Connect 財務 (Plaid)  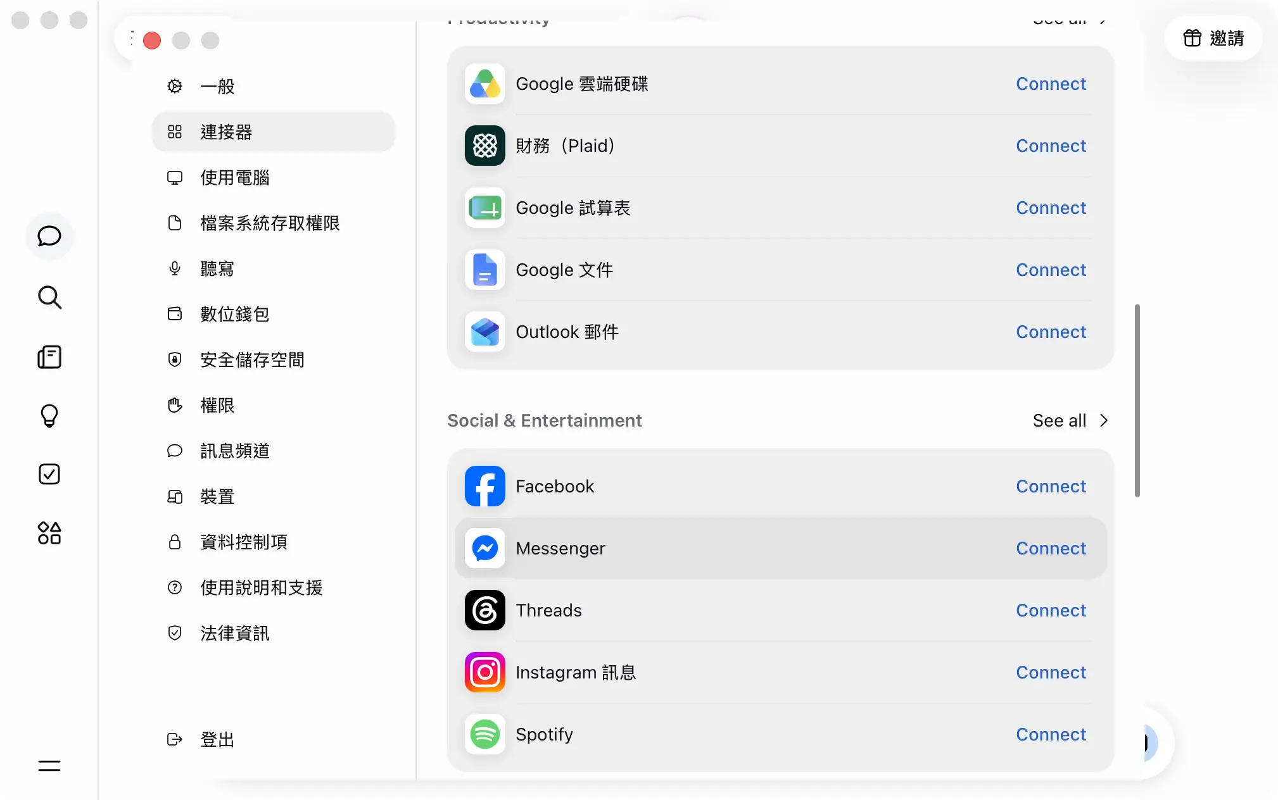(1051, 146)
